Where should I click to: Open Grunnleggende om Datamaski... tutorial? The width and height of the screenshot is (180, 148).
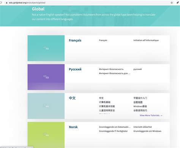pos(115,127)
